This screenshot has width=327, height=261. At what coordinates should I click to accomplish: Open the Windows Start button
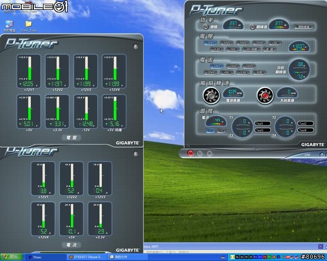click(x=11, y=257)
